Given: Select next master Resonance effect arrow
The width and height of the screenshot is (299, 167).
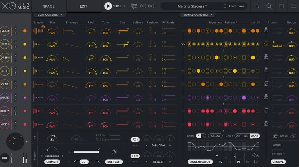Looking at the screenshot, I should point(62,156).
